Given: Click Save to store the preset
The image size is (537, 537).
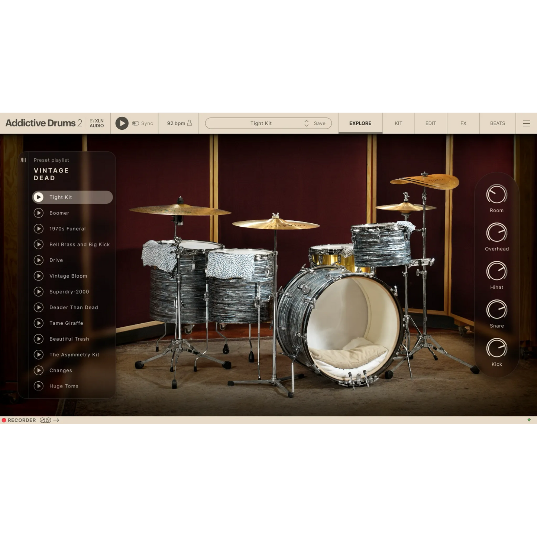Looking at the screenshot, I should pos(320,123).
